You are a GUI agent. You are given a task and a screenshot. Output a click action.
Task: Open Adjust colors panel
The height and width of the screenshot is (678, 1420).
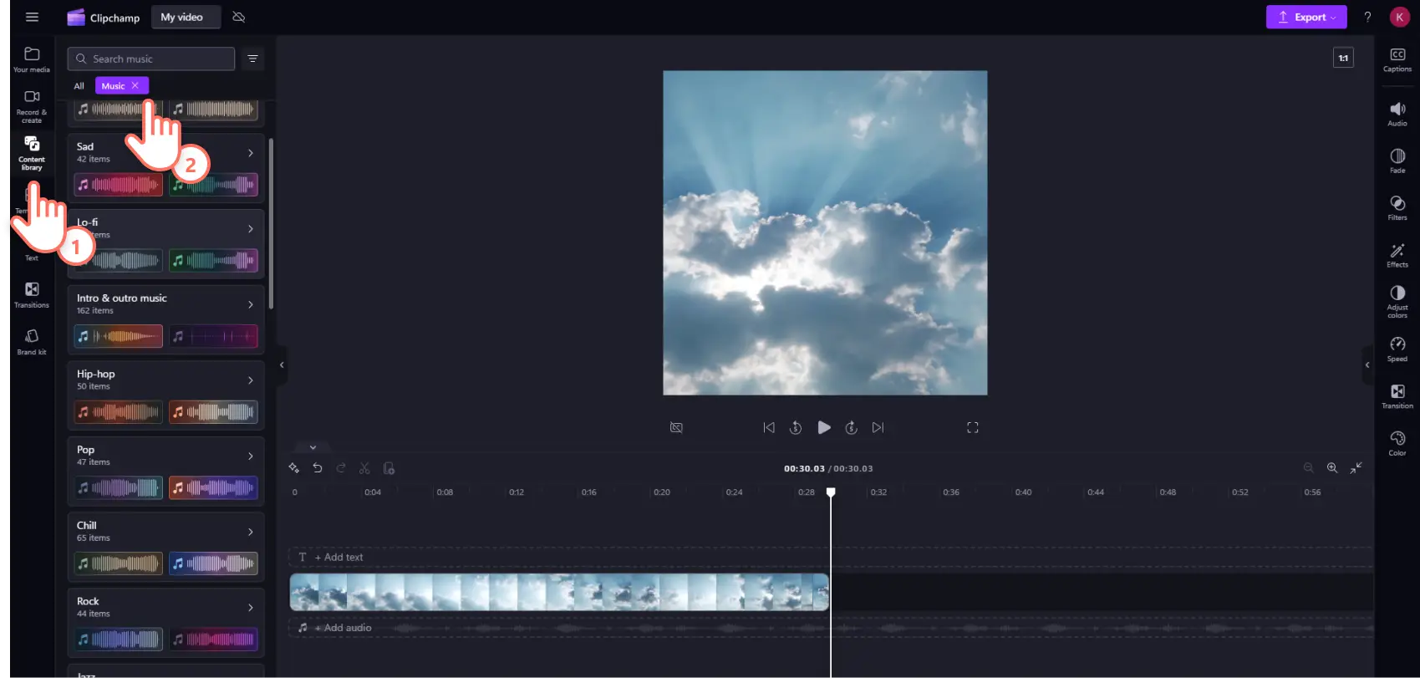point(1397,302)
